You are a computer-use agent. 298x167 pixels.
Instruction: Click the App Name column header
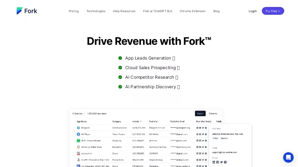point(82,122)
